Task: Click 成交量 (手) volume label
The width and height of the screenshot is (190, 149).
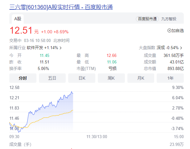Action: (x=20, y=144)
